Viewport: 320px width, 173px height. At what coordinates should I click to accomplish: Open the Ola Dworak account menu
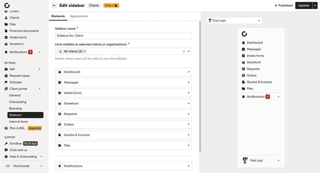(23, 166)
